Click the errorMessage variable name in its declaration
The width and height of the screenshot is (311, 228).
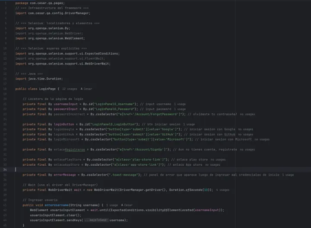tap(65, 175)
